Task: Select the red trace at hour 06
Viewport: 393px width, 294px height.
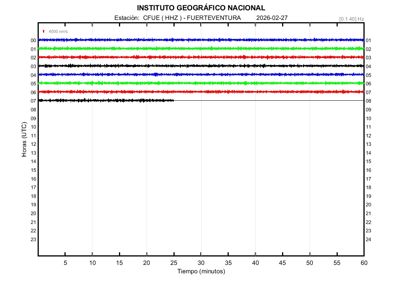Action: point(201,92)
